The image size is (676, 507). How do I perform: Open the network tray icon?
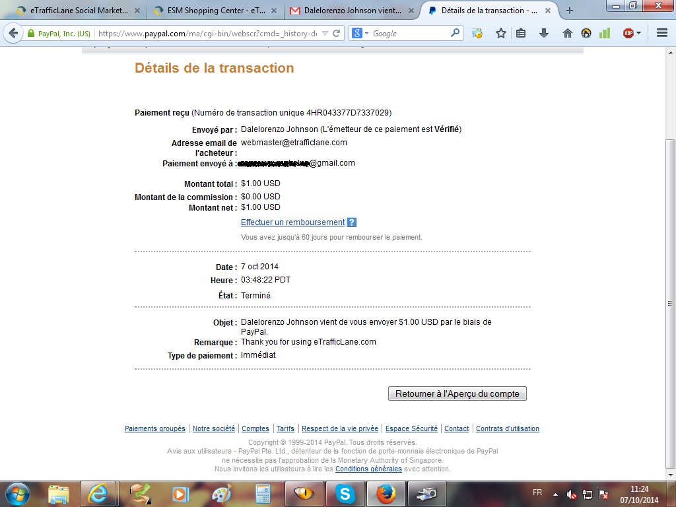click(587, 494)
